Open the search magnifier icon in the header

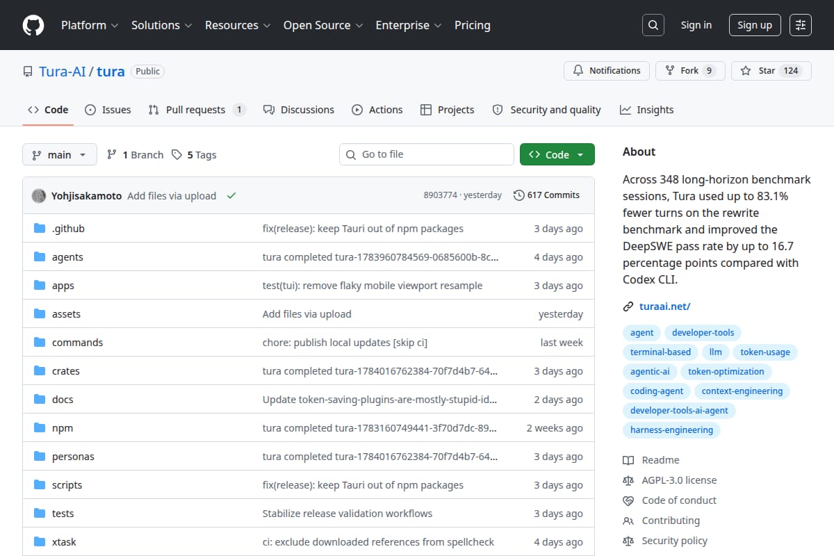click(653, 25)
